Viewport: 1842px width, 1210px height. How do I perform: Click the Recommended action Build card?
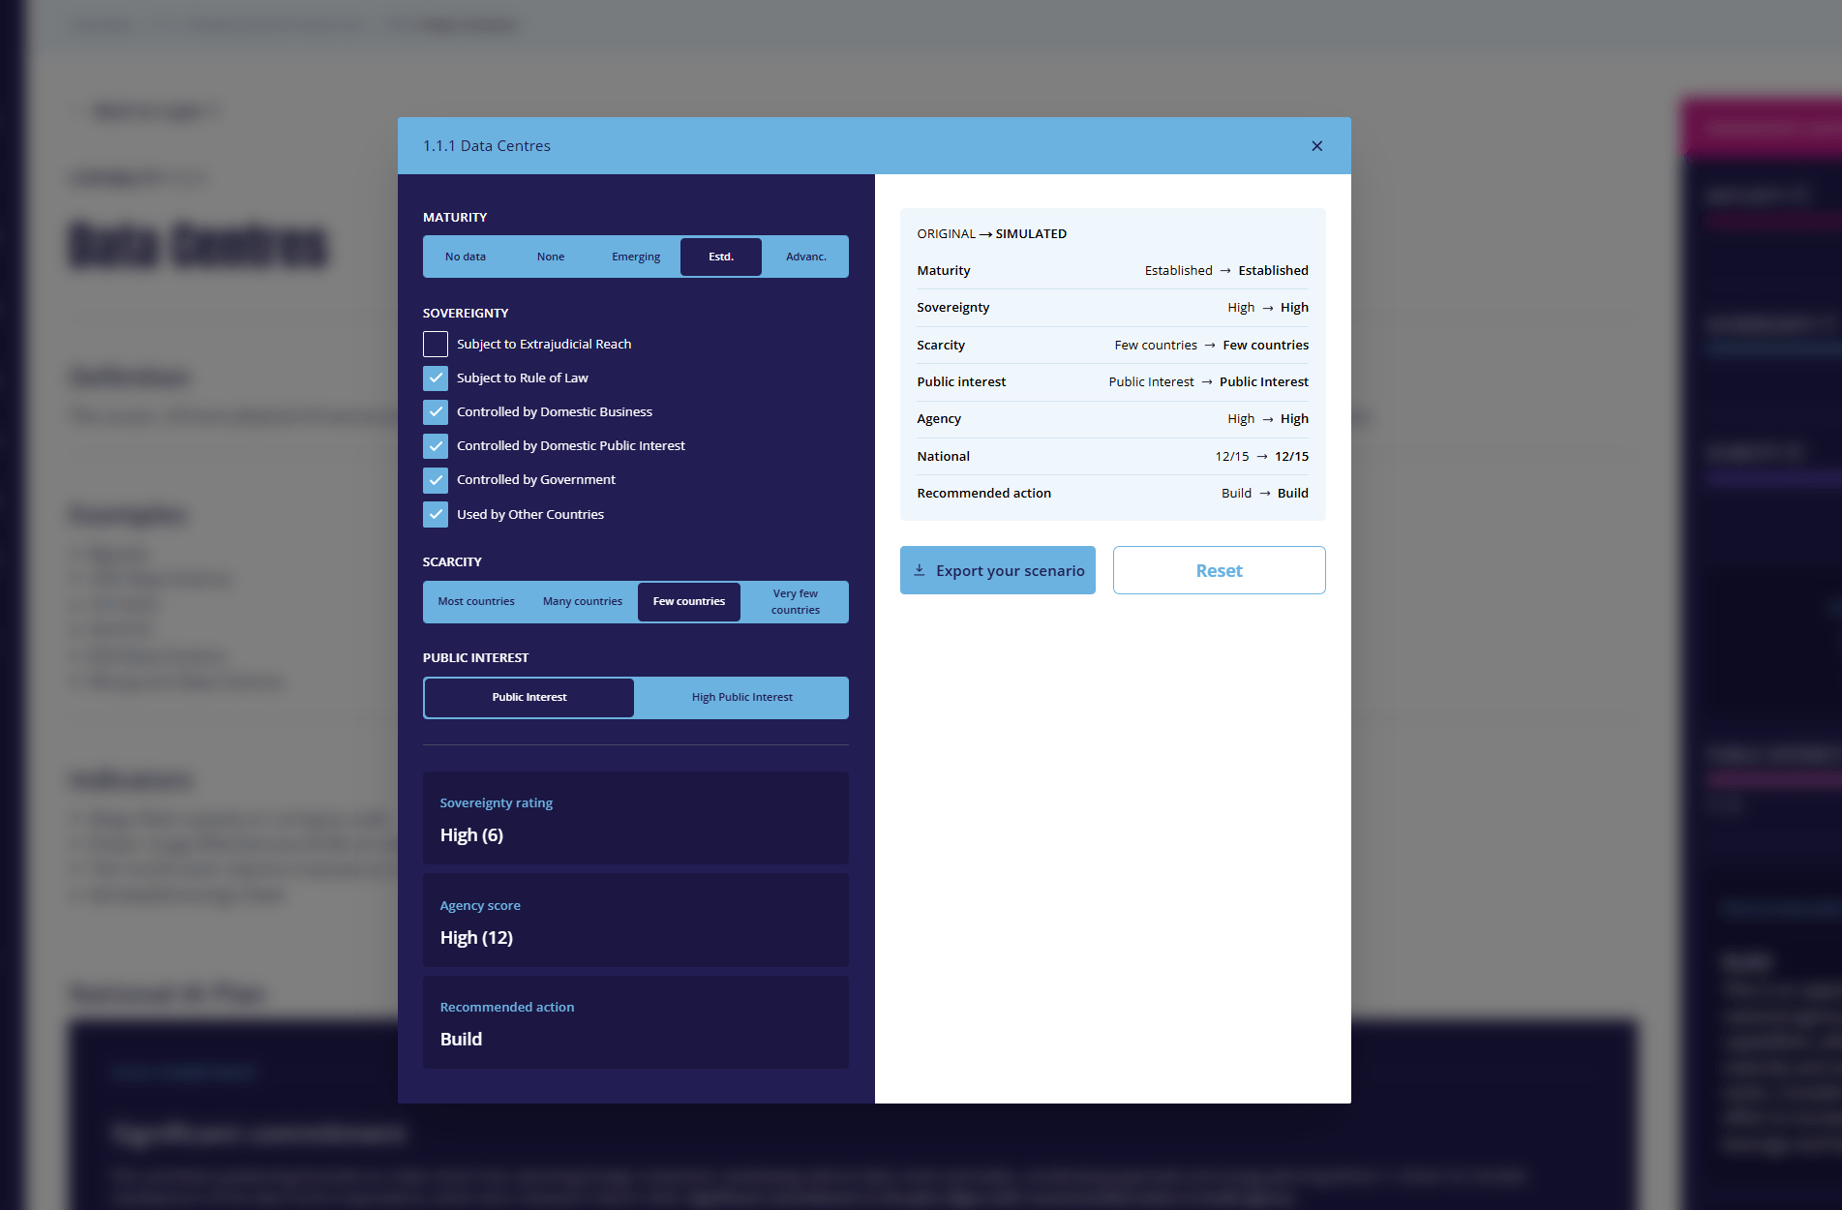click(x=636, y=1022)
